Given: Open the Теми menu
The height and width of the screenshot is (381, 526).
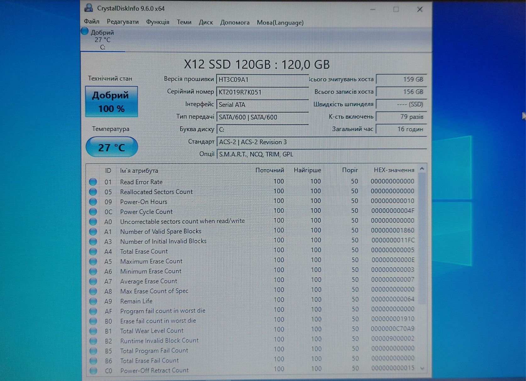Looking at the screenshot, I should (184, 22).
